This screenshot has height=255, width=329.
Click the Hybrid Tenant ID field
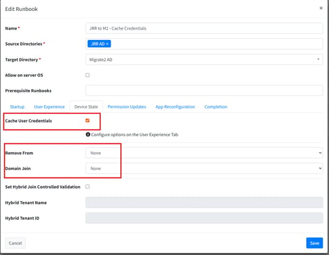pos(204,218)
